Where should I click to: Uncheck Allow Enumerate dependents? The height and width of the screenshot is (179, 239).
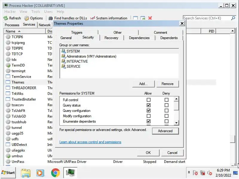(x=148, y=121)
